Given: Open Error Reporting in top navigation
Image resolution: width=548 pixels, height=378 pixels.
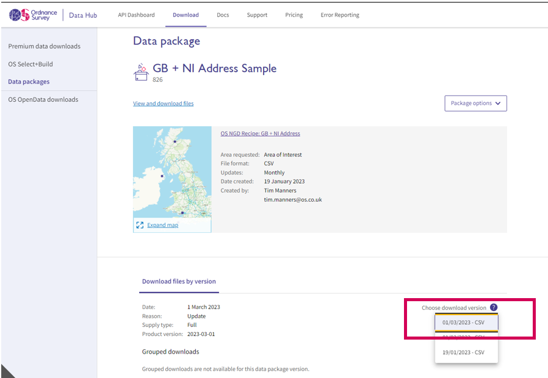Looking at the screenshot, I should [x=340, y=15].
